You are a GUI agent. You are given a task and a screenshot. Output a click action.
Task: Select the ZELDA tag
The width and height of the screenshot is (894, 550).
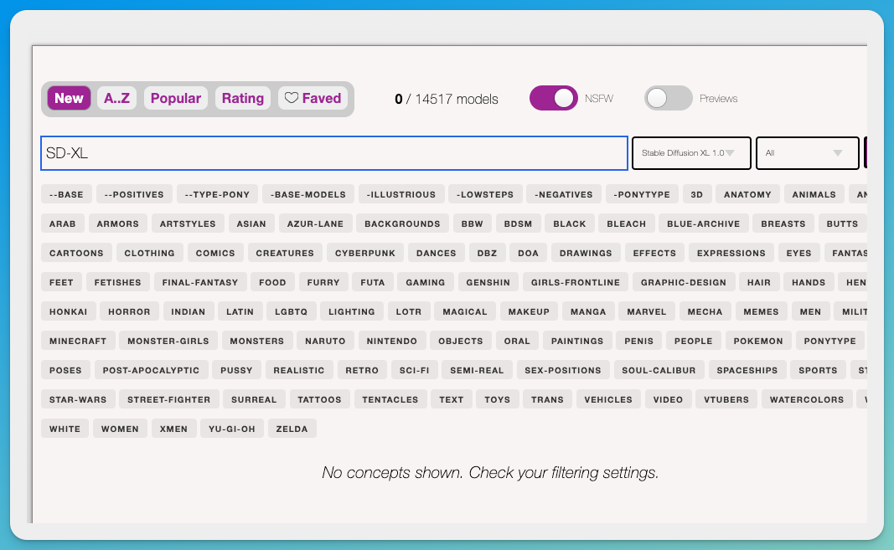pyautogui.click(x=292, y=429)
